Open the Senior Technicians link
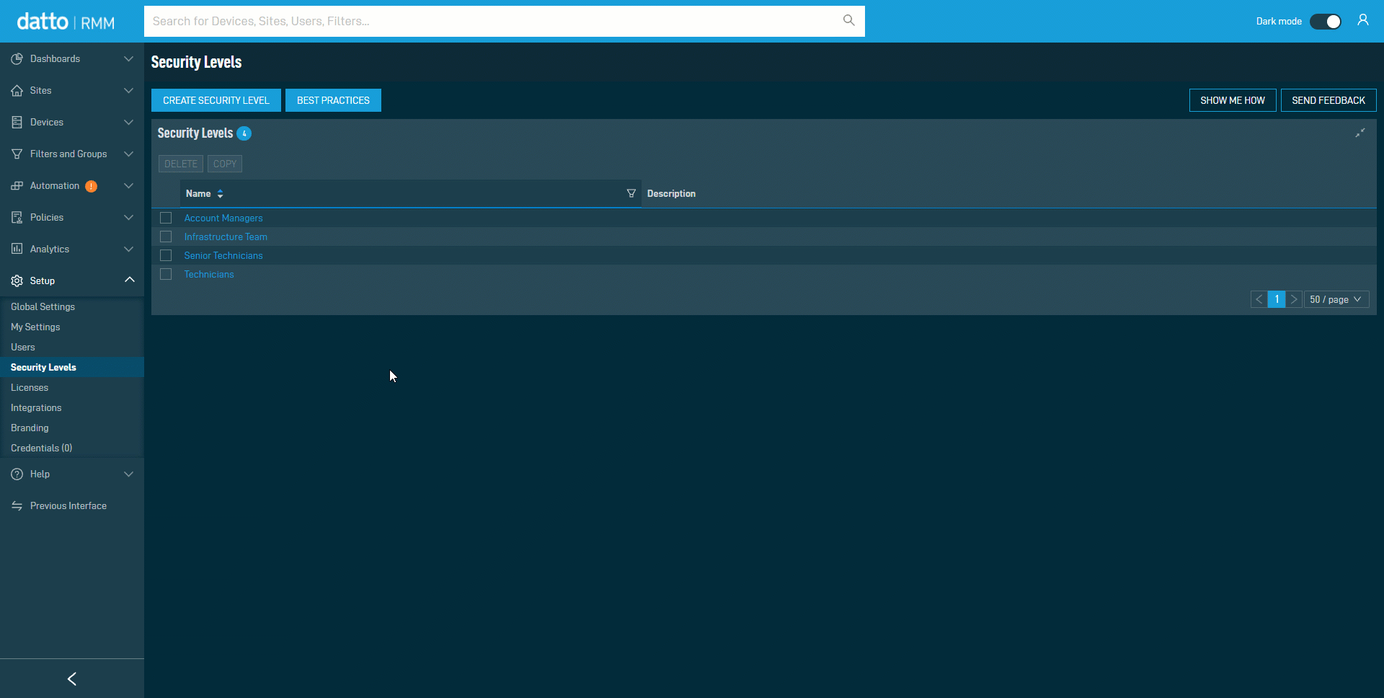 pyautogui.click(x=223, y=255)
